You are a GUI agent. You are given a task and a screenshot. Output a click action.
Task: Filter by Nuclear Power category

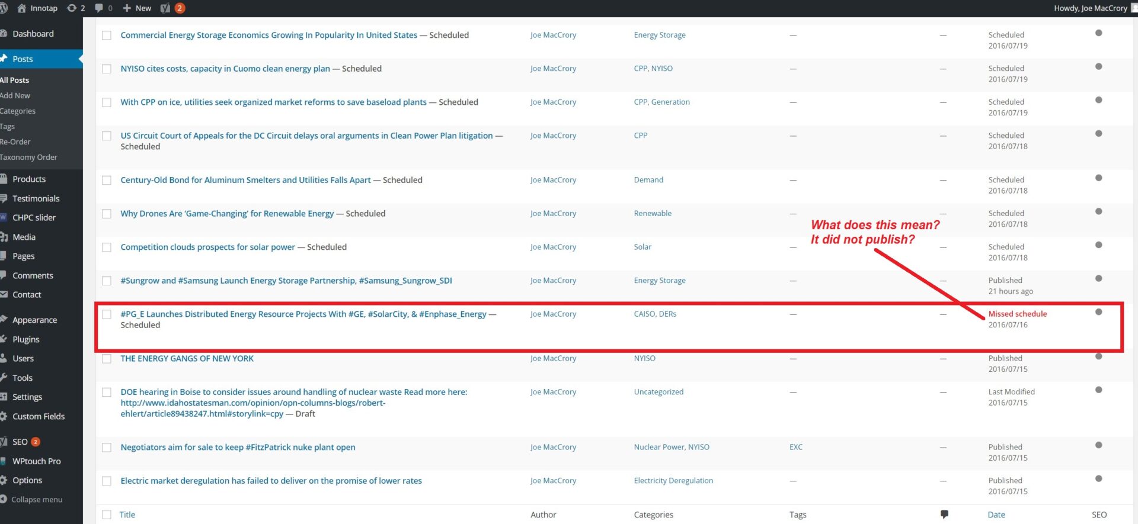[x=658, y=447]
